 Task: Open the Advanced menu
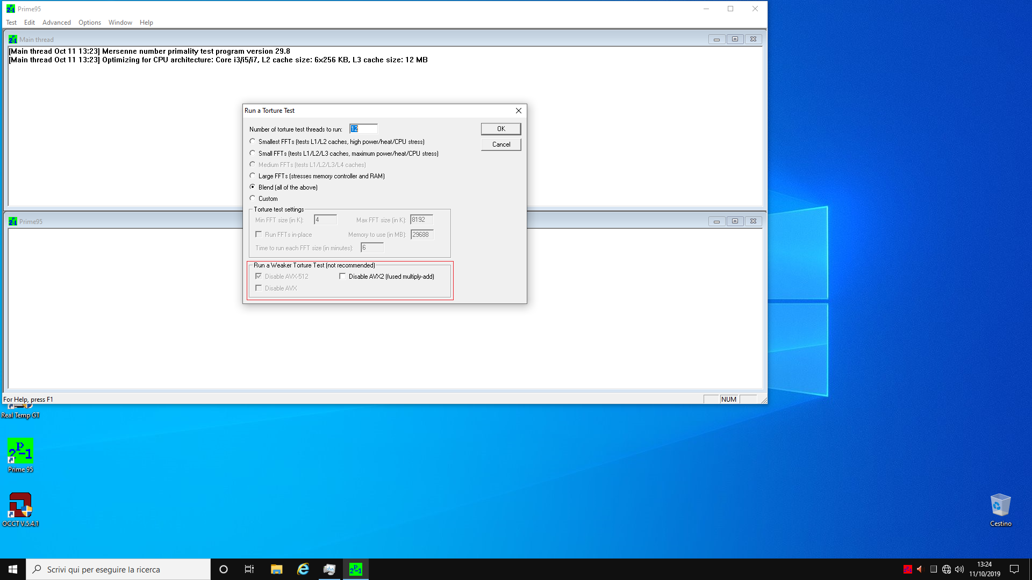click(56, 23)
